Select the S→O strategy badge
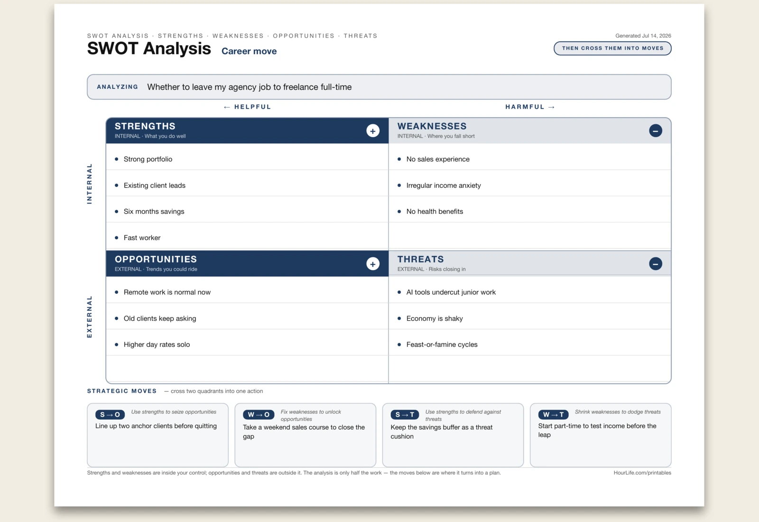Image resolution: width=759 pixels, height=522 pixels. coord(110,415)
